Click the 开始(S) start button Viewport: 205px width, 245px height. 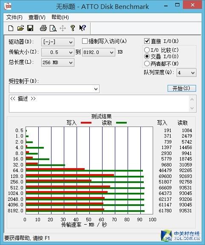[182, 88]
